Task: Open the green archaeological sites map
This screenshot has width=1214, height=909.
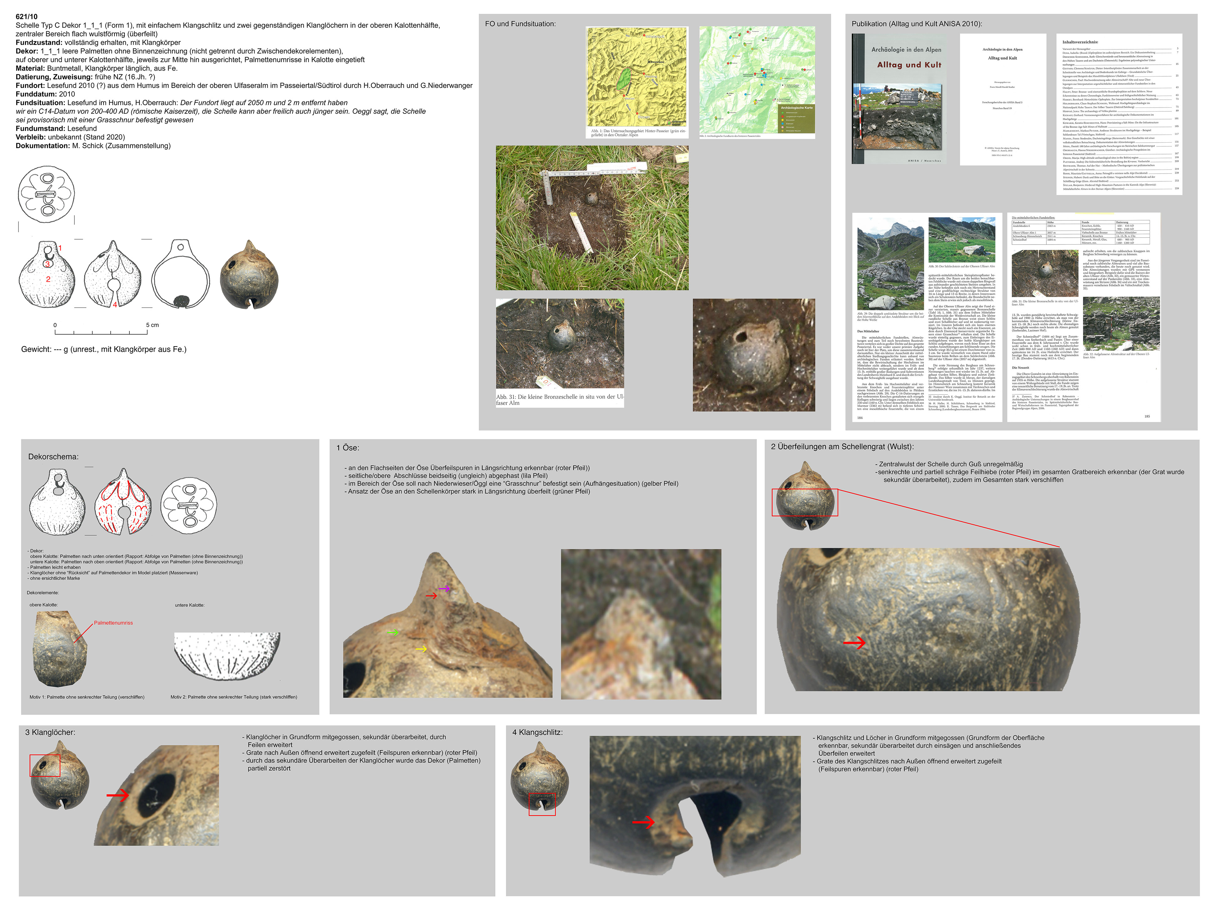Action: (x=757, y=80)
